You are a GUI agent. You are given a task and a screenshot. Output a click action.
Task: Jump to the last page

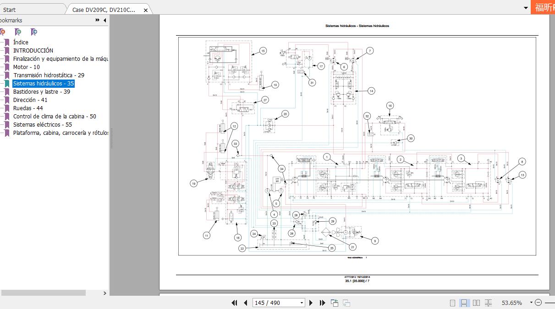coord(322,303)
